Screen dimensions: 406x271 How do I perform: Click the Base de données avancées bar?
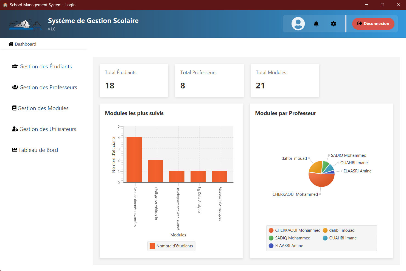pyautogui.click(x=134, y=160)
